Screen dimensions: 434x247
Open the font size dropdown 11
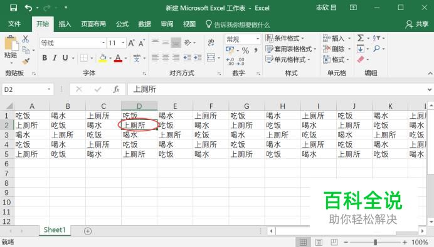123,43
